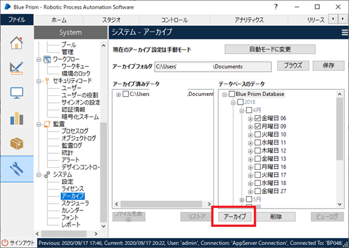Click the key icon beside セキュリティコード
The width and height of the screenshot is (349, 248).
[x=47, y=81]
